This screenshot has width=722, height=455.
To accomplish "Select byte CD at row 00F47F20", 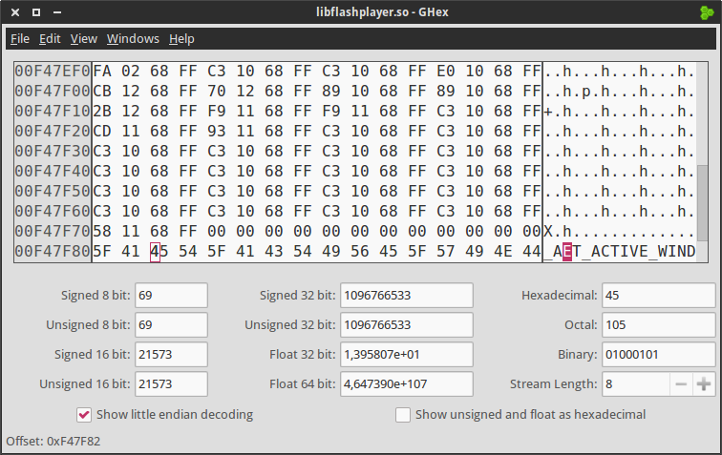I will click(x=102, y=131).
